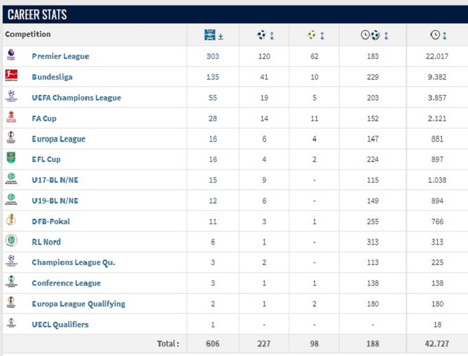This screenshot has height=356, width=468.
Task: Click the Premier League logo icon
Action: click(x=11, y=56)
